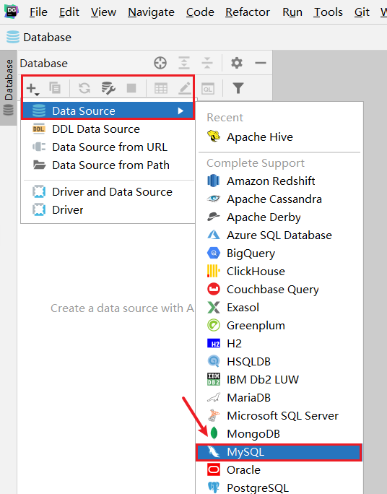Viewport: 387px width, 494px height.
Task: Open the Tools menu
Action: coord(328,12)
